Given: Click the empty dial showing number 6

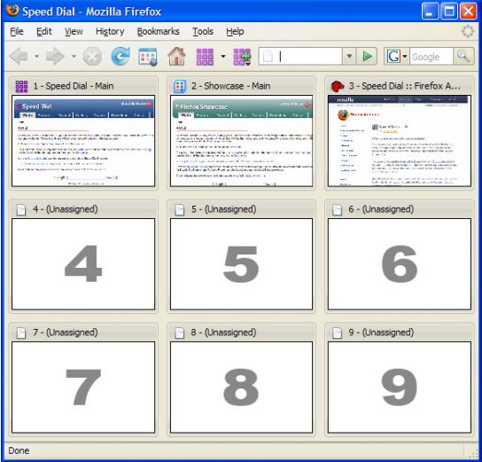Looking at the screenshot, I should pyautogui.click(x=400, y=264).
